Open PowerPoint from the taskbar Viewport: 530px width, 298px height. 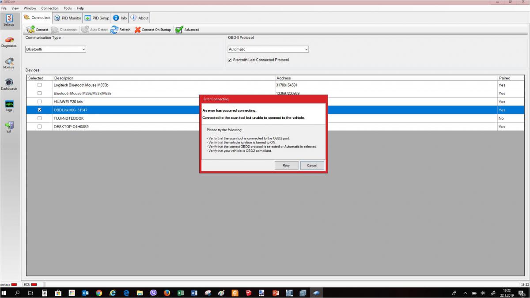click(x=276, y=293)
